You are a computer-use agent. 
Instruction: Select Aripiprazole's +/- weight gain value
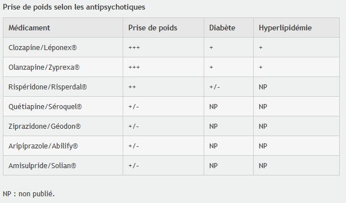point(133,146)
